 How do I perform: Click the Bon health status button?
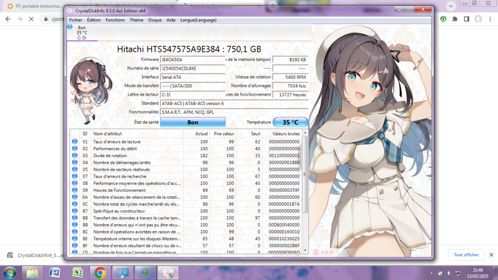[193, 122]
